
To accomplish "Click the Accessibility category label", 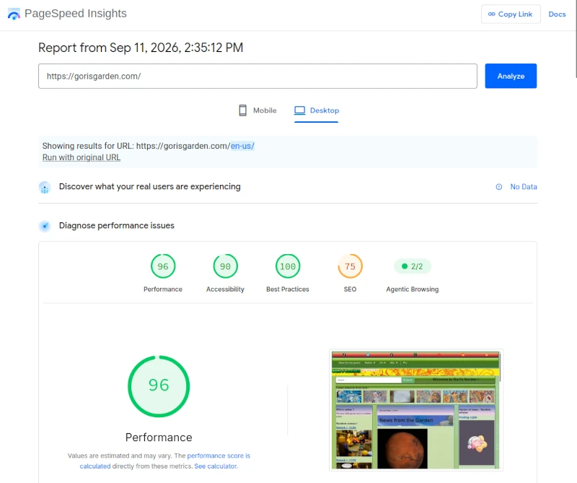I will click(x=225, y=290).
